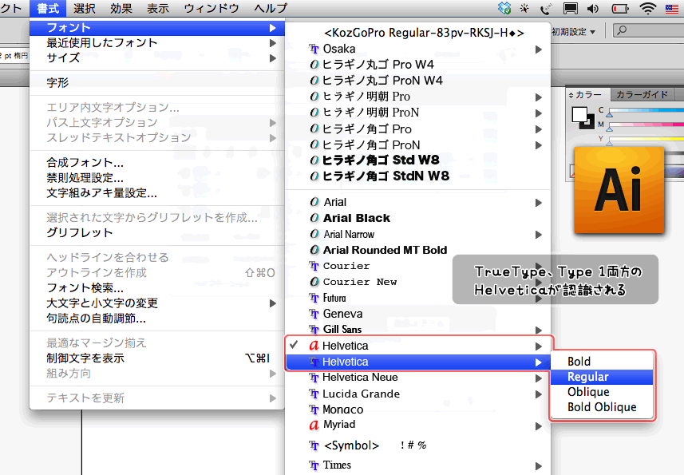The height and width of the screenshot is (475, 684).
Task: Open the 表示 menu
Action: [x=157, y=8]
